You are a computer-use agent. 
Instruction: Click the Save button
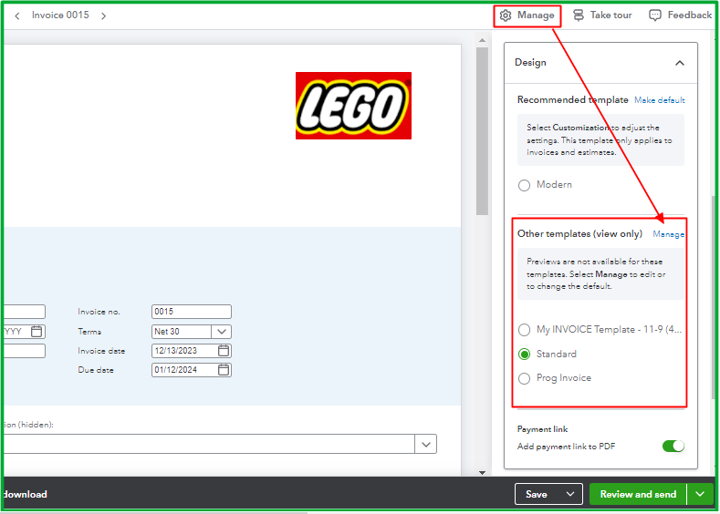point(537,494)
